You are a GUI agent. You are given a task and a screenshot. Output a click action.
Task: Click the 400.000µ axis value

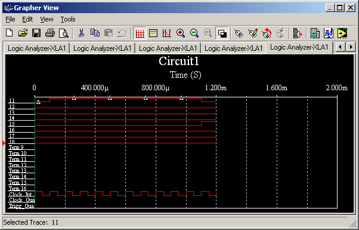pos(95,88)
